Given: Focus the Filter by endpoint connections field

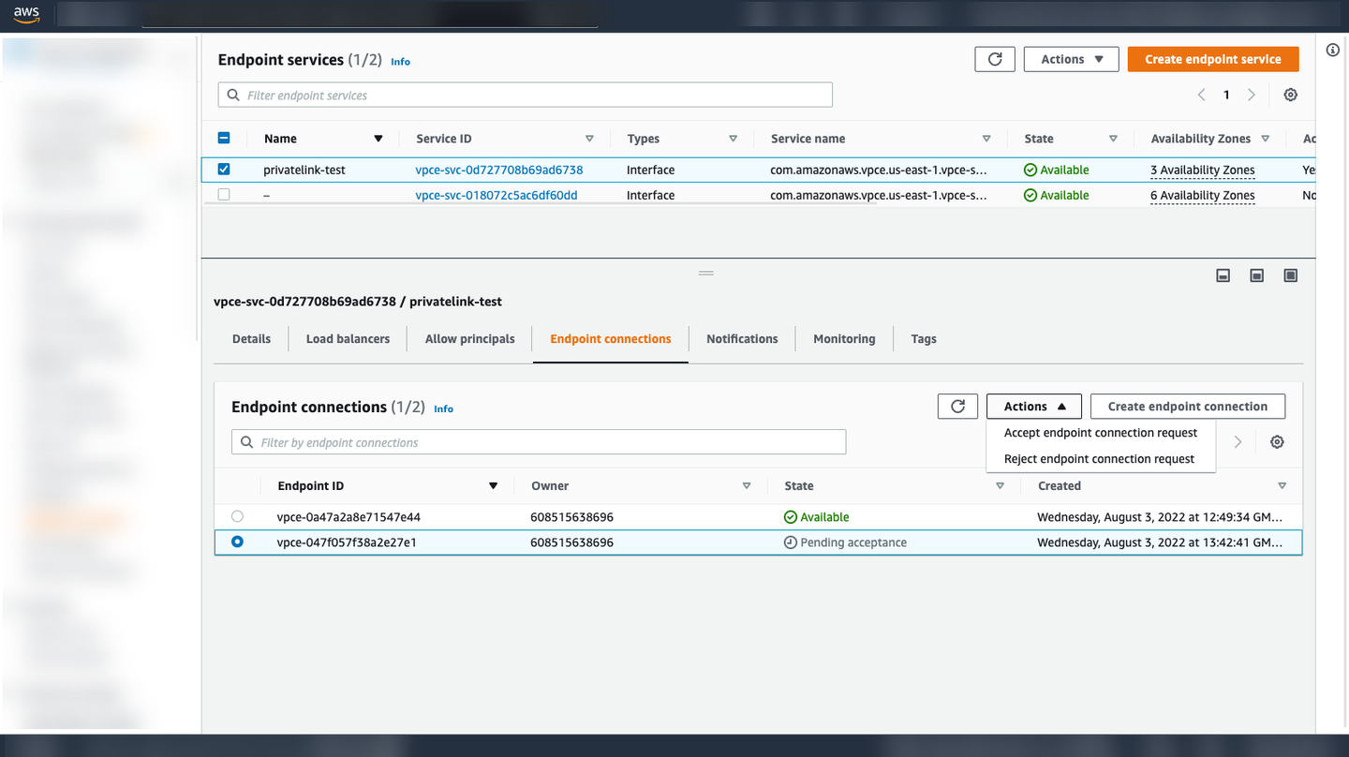Looking at the screenshot, I should (539, 442).
